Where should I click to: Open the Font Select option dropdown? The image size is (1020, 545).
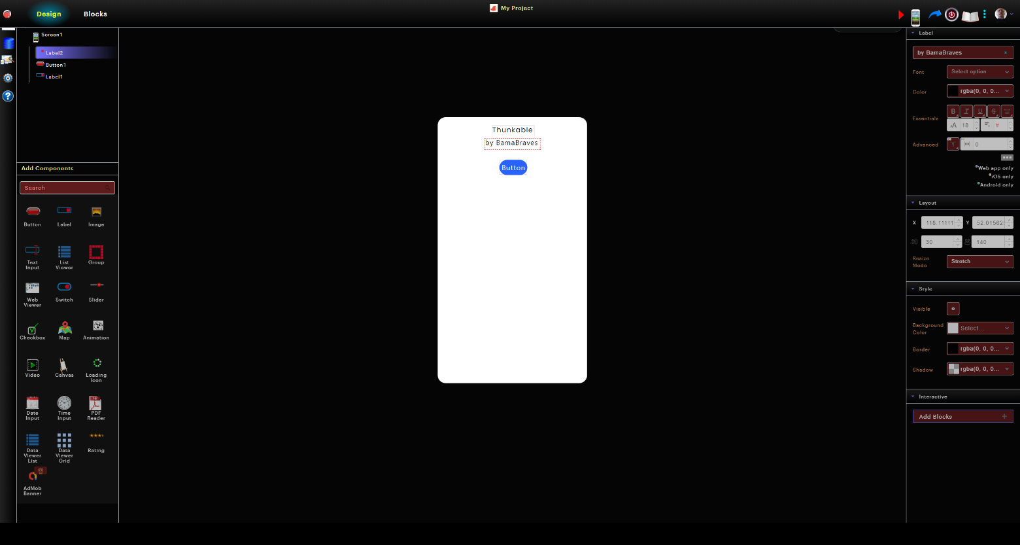[x=980, y=72]
